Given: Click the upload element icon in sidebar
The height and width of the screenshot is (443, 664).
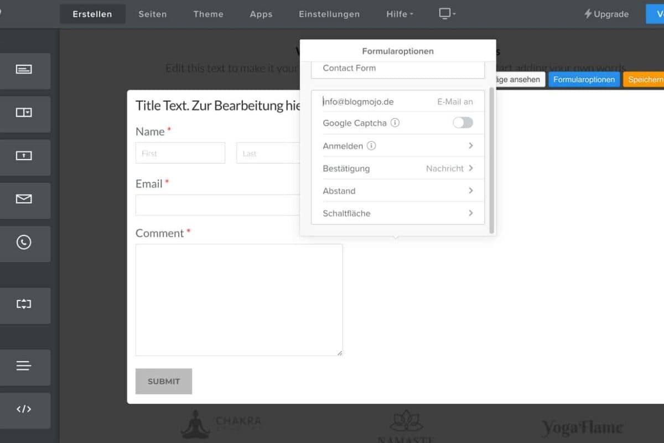Looking at the screenshot, I should [x=25, y=157].
